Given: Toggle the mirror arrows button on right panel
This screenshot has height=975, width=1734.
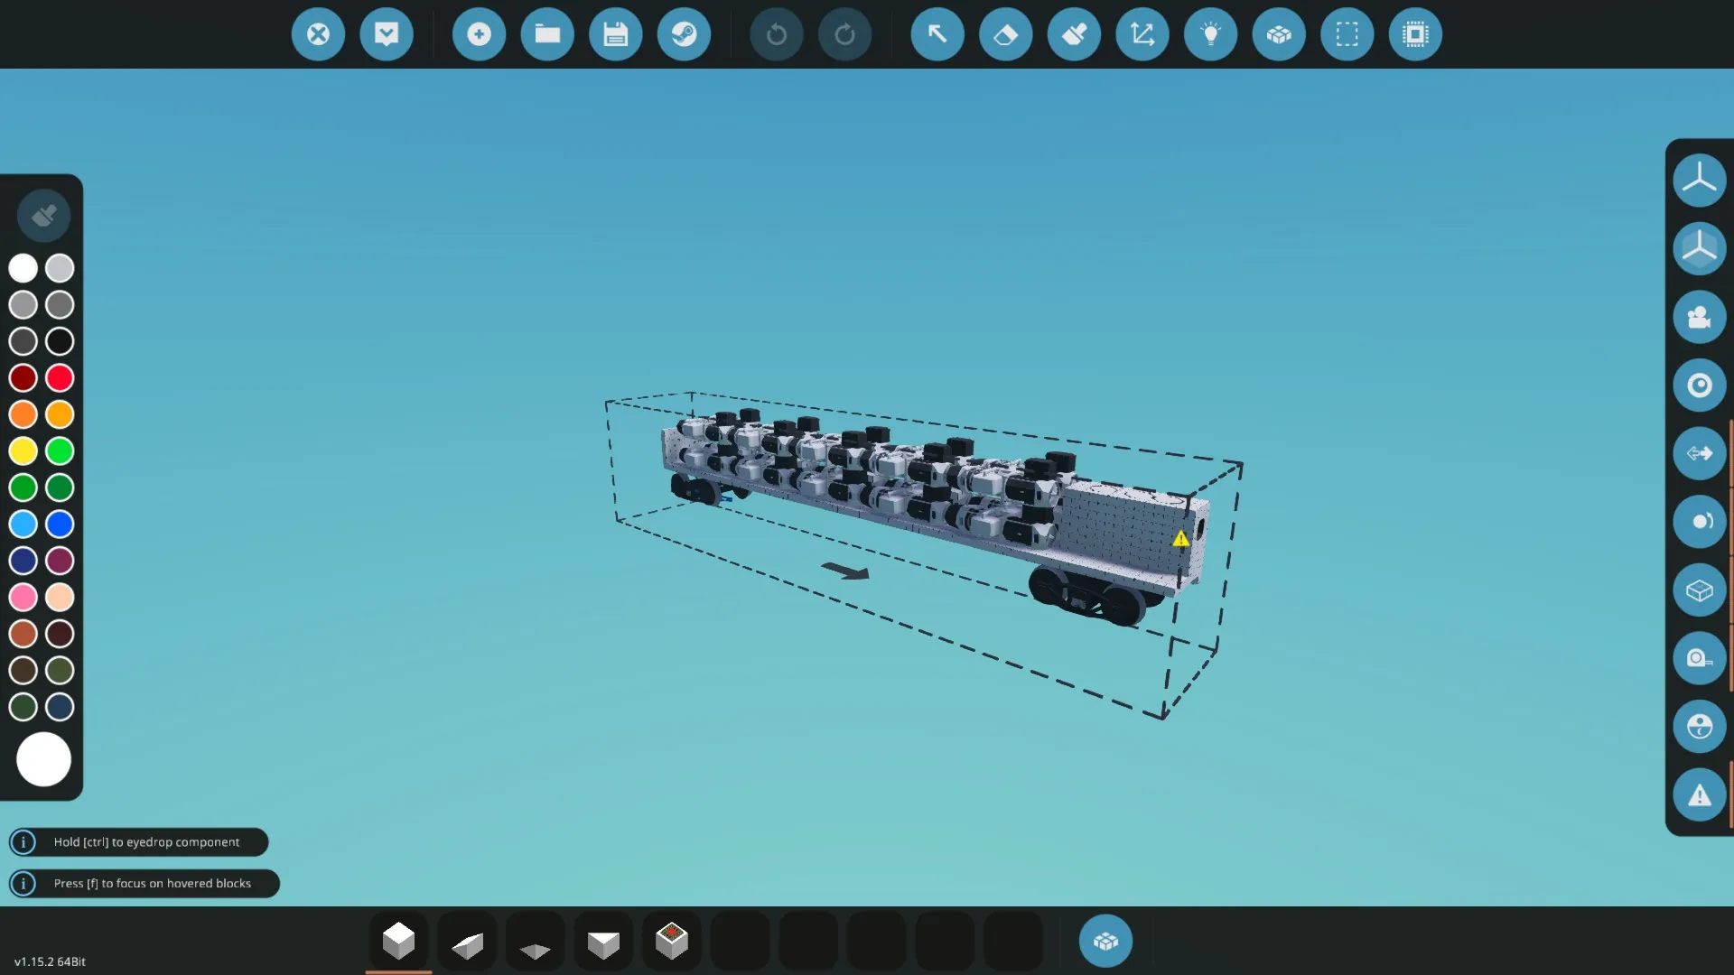Looking at the screenshot, I should 1699,453.
